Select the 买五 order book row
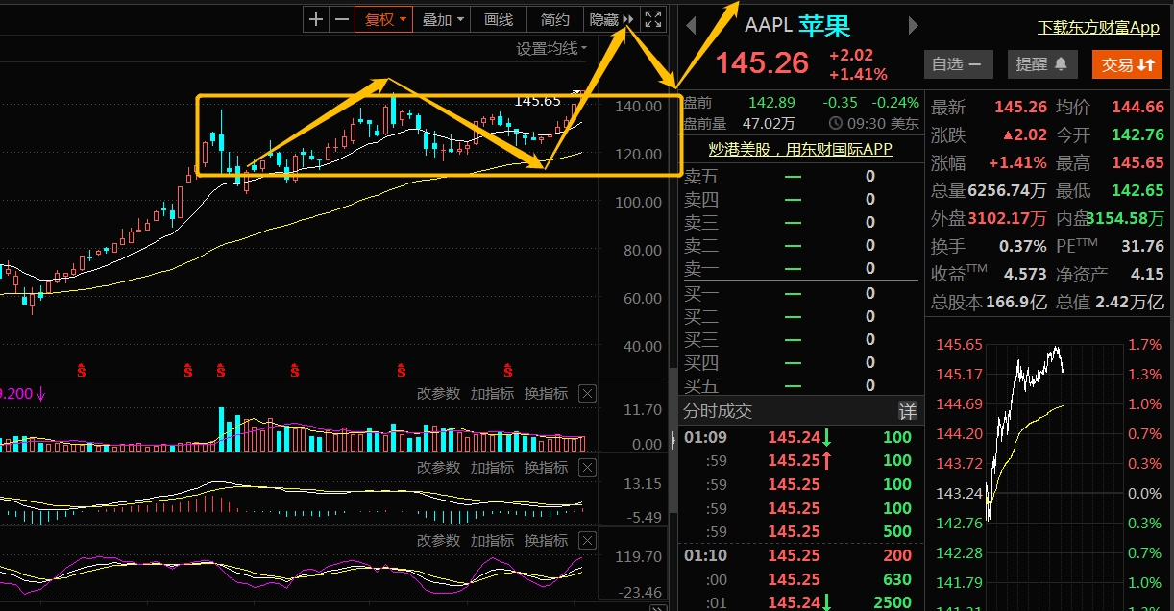 point(801,386)
